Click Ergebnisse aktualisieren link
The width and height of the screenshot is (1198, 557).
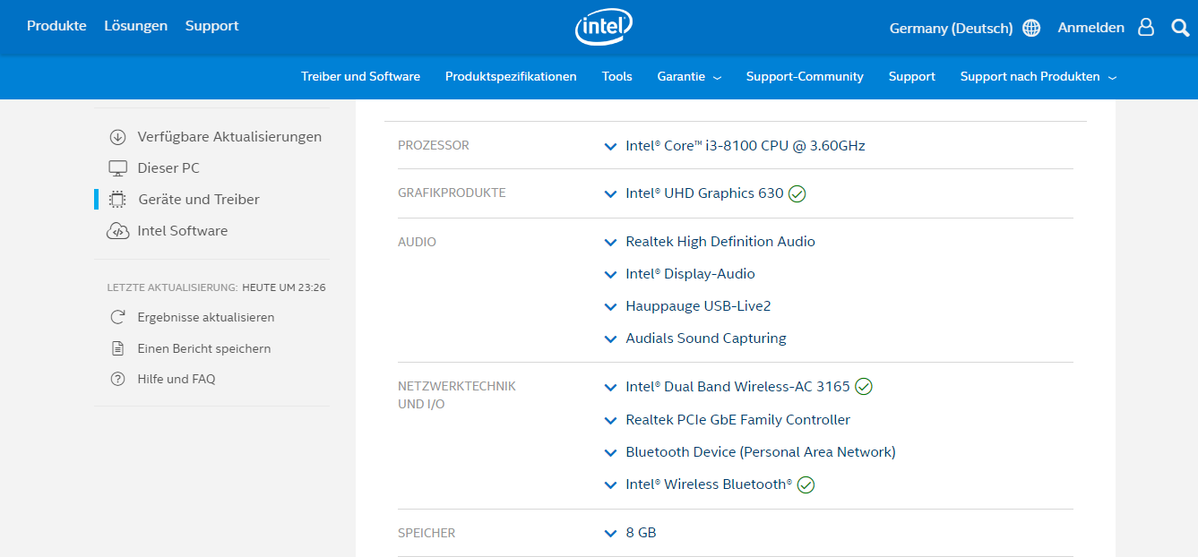coord(206,317)
